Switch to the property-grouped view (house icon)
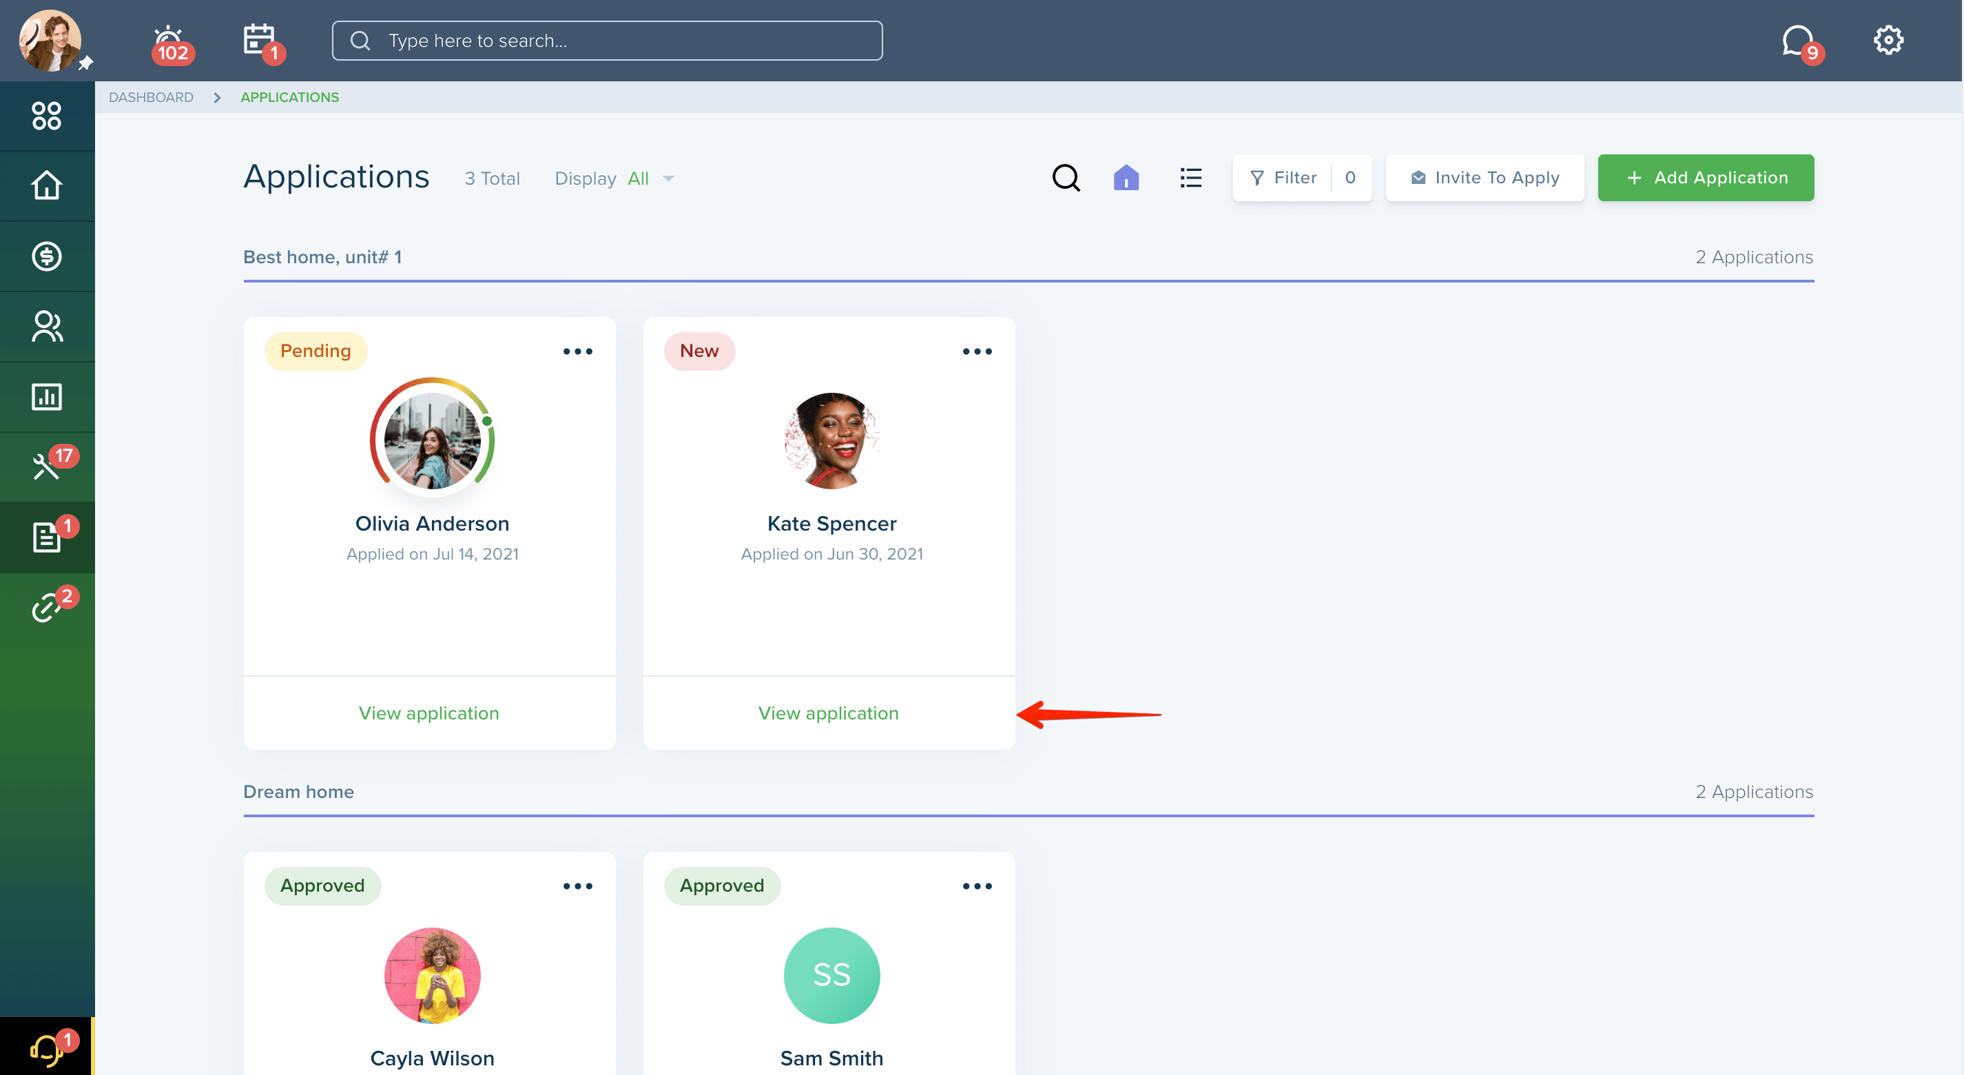Image resolution: width=1964 pixels, height=1075 pixels. (1126, 178)
